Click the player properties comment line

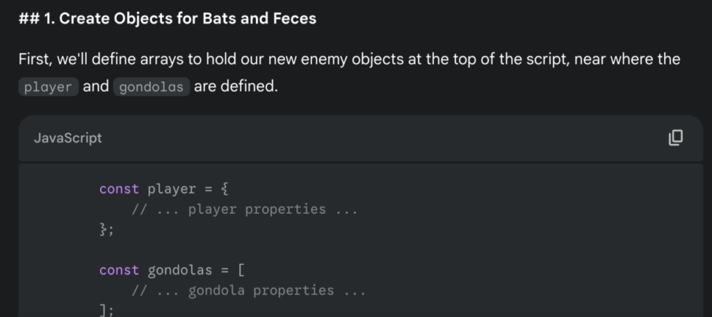pos(245,209)
